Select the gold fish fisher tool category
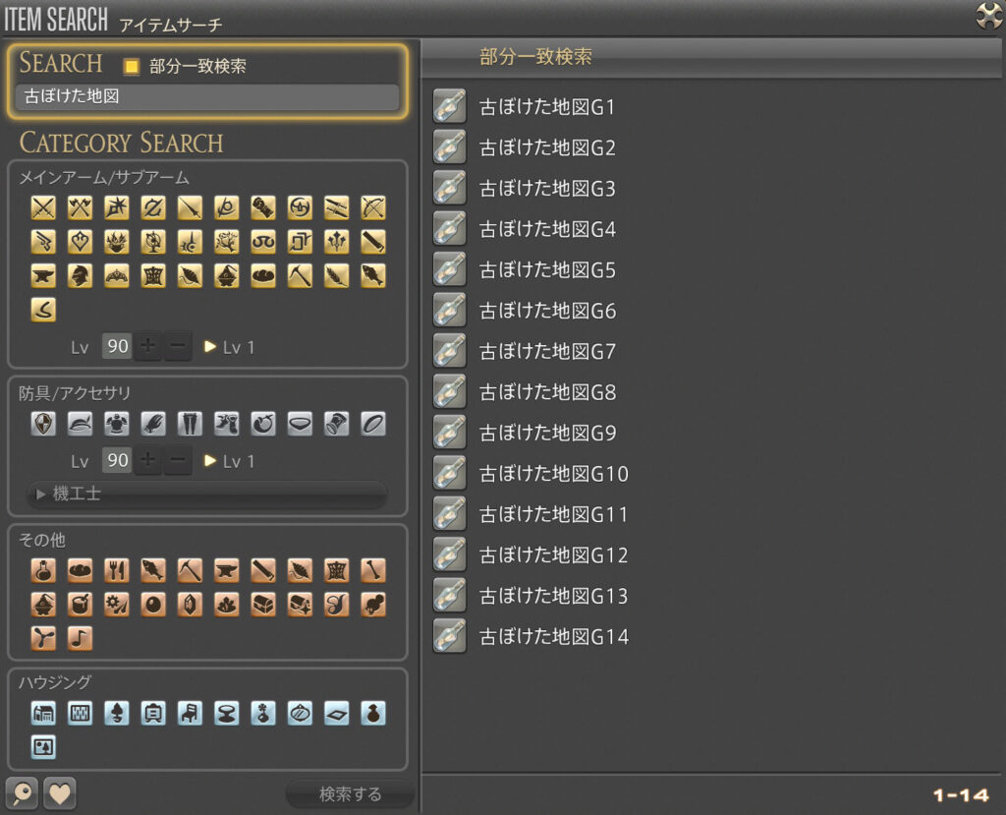The width and height of the screenshot is (1006, 815). click(372, 275)
